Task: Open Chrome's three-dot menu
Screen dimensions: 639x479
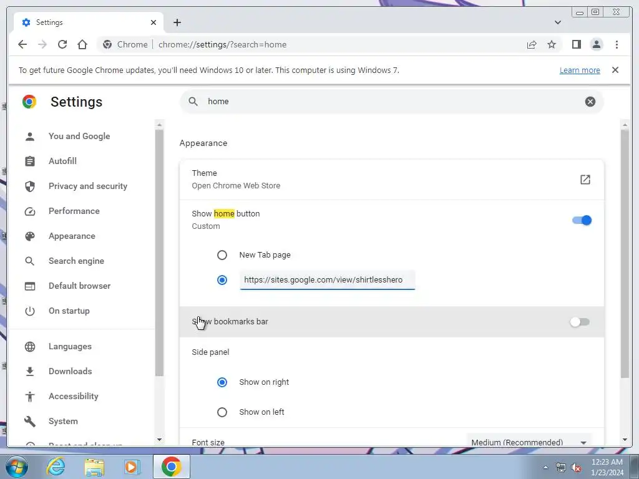Action: tap(617, 44)
